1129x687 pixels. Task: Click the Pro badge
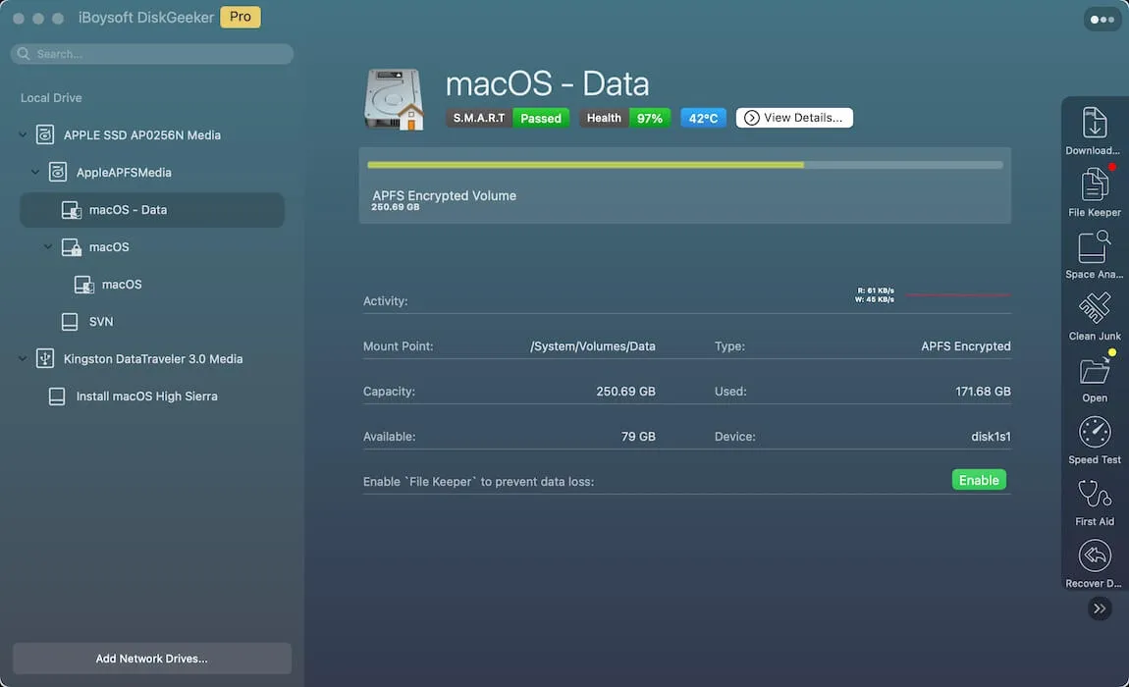pos(241,17)
